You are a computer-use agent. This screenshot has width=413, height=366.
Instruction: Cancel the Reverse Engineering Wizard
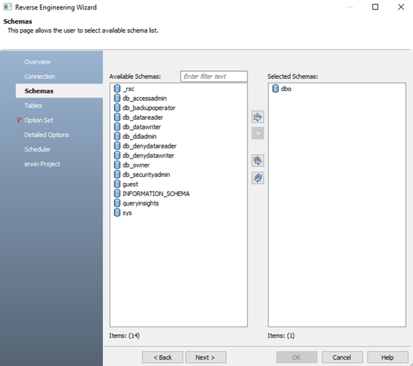342,357
